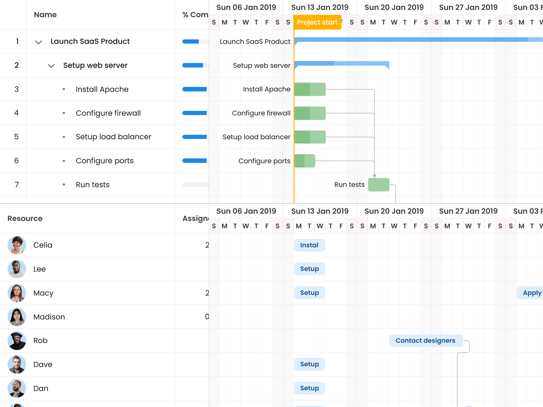The image size is (543, 407).
Task: Click the Install Apache green task bar
Action: [310, 89]
